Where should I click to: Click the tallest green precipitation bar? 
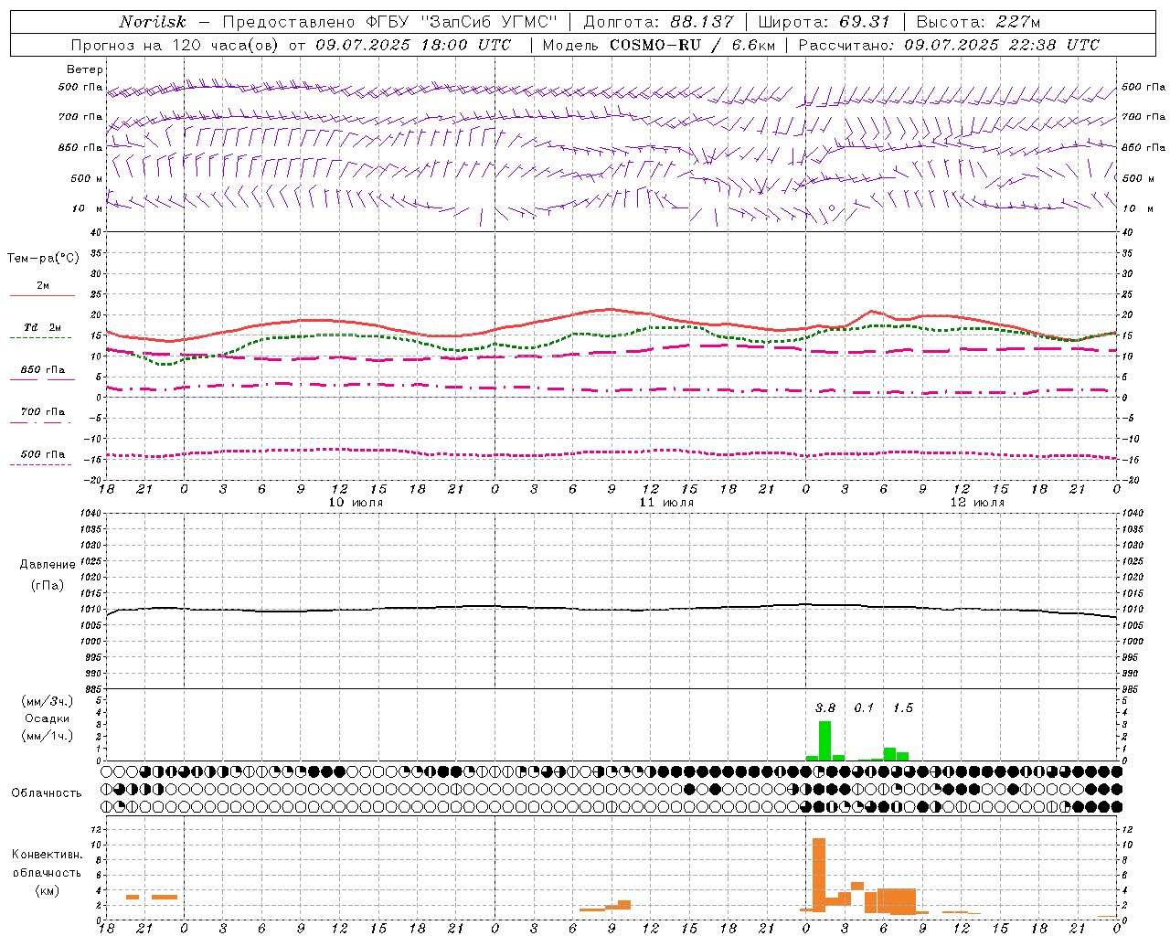[x=825, y=741]
